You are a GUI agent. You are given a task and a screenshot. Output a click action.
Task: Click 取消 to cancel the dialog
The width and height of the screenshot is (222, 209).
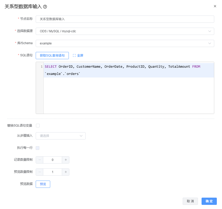click(x=190, y=201)
